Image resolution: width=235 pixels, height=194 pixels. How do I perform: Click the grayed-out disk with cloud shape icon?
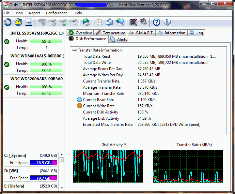[42, 22]
